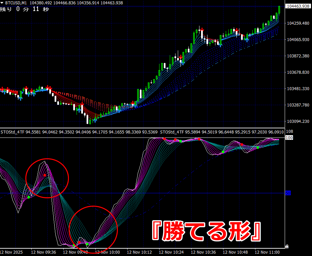Screen dimensions: 312x256
Task: Click the low price value 104356.914
Action: click(x=88, y=3)
